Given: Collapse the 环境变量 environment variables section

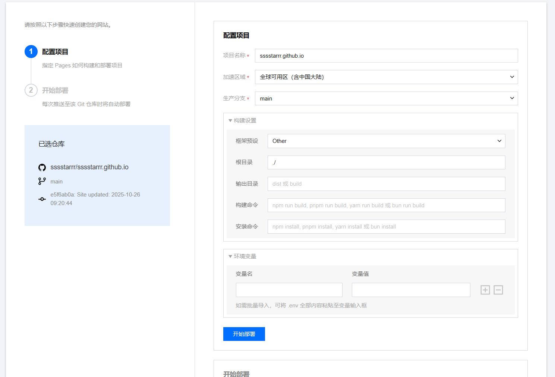Looking at the screenshot, I should point(242,256).
